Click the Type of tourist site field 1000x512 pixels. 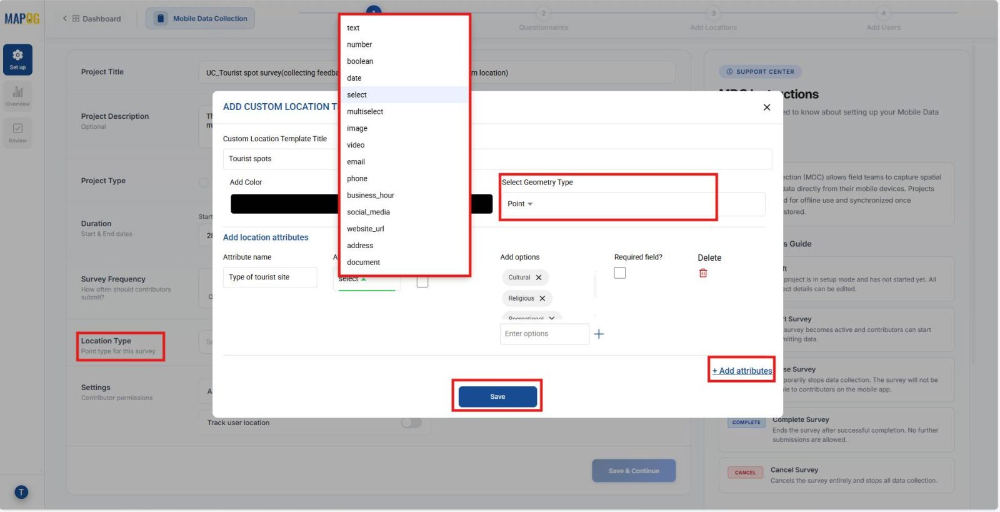[270, 278]
